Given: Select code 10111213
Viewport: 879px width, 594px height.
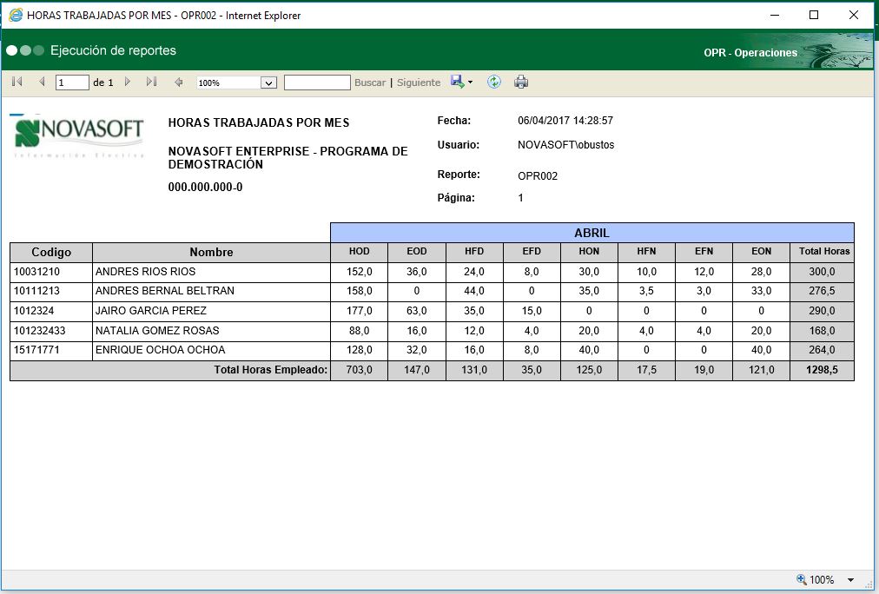Looking at the screenshot, I should [37, 291].
